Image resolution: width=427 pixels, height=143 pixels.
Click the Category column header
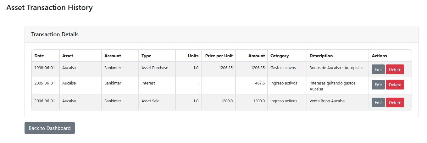pyautogui.click(x=280, y=56)
